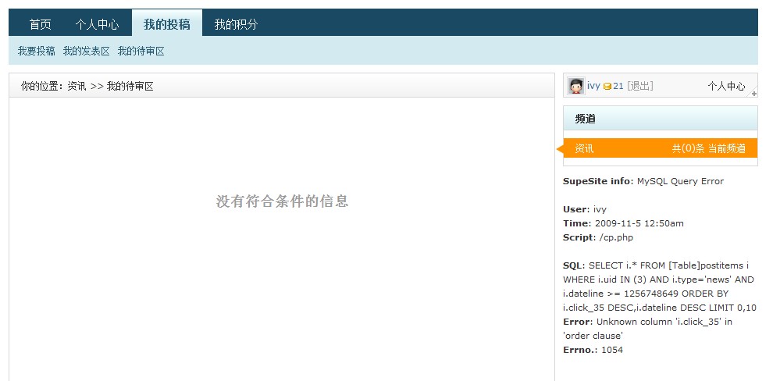This screenshot has width=780, height=381.
Task: Open 个人中心 link in user panel
Action: click(726, 86)
